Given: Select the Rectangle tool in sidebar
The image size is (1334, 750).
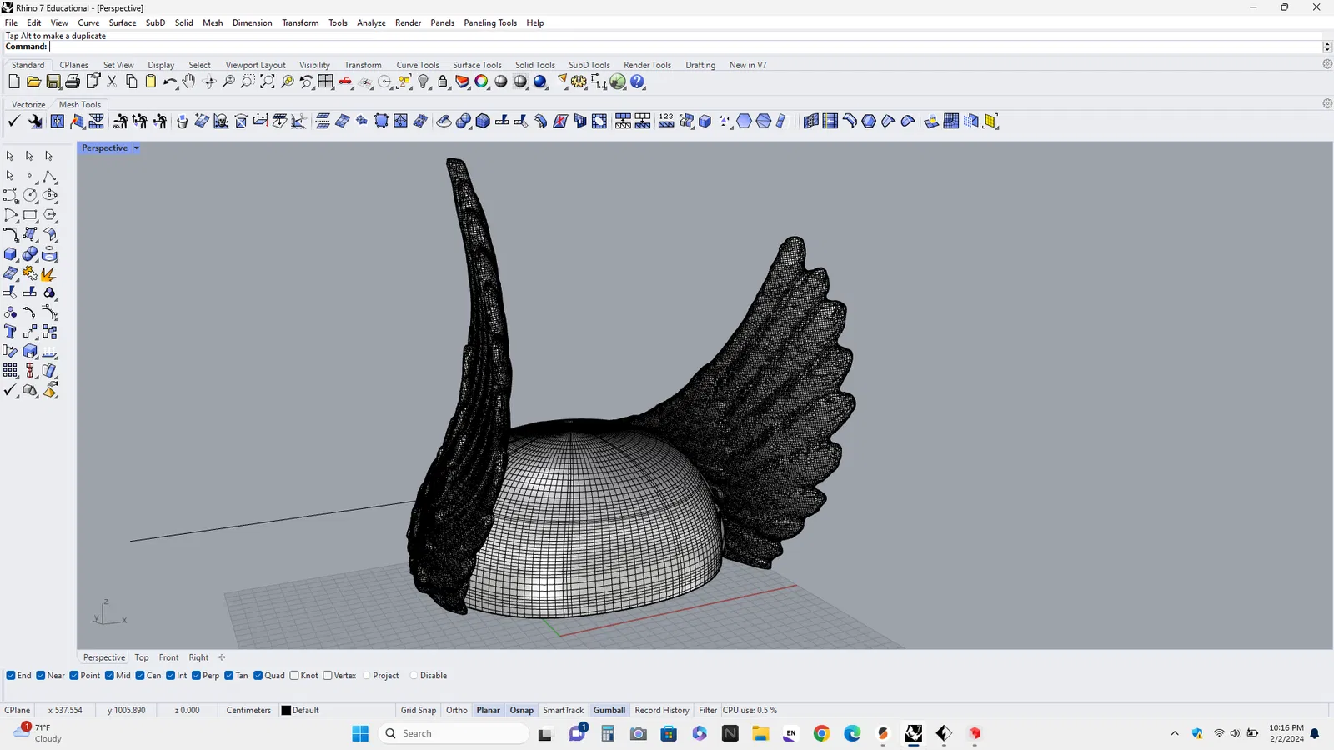Looking at the screenshot, I should tap(30, 215).
